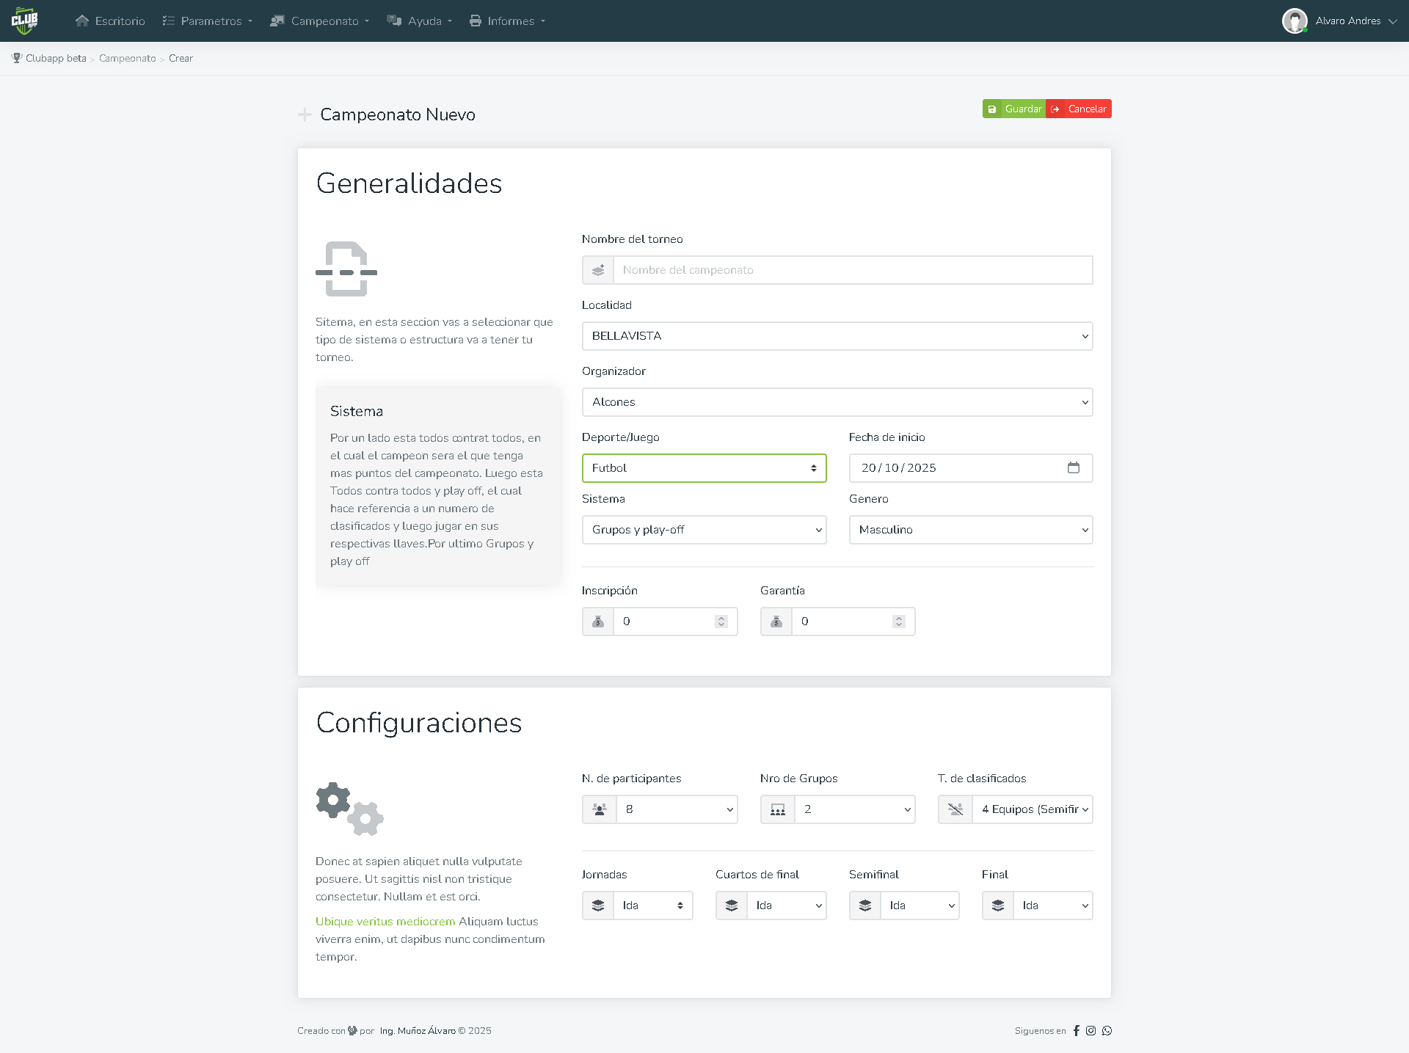Open the WhatsApp contact icon

click(x=1107, y=1030)
